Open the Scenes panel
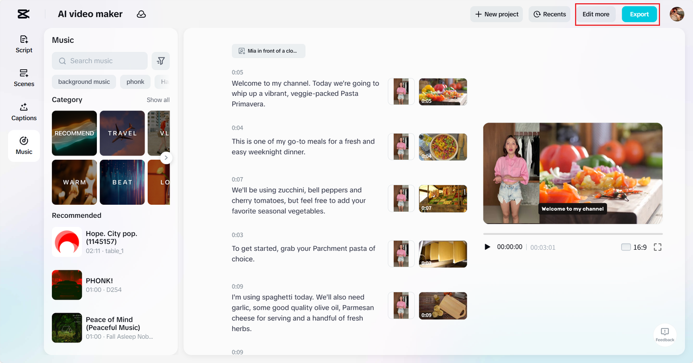This screenshot has height=363, width=693. point(24,78)
